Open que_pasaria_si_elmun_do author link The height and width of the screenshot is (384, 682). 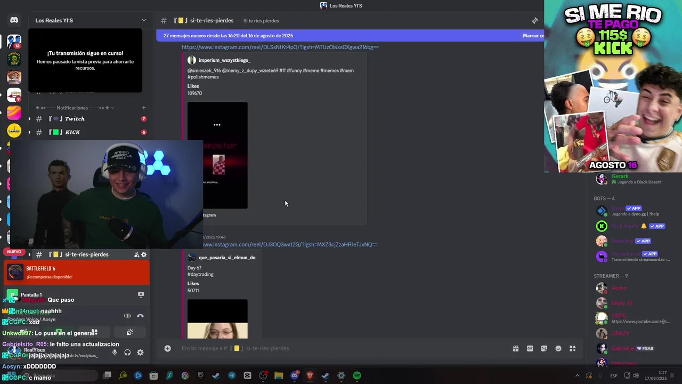click(x=227, y=258)
